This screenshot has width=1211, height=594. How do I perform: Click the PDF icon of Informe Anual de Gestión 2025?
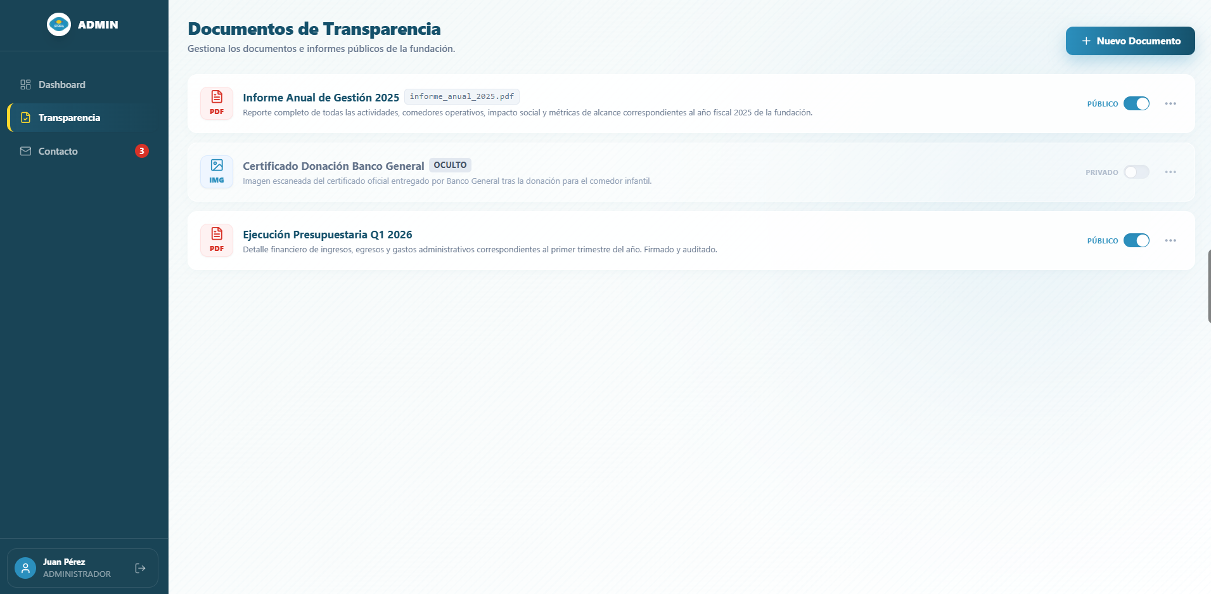pos(217,103)
